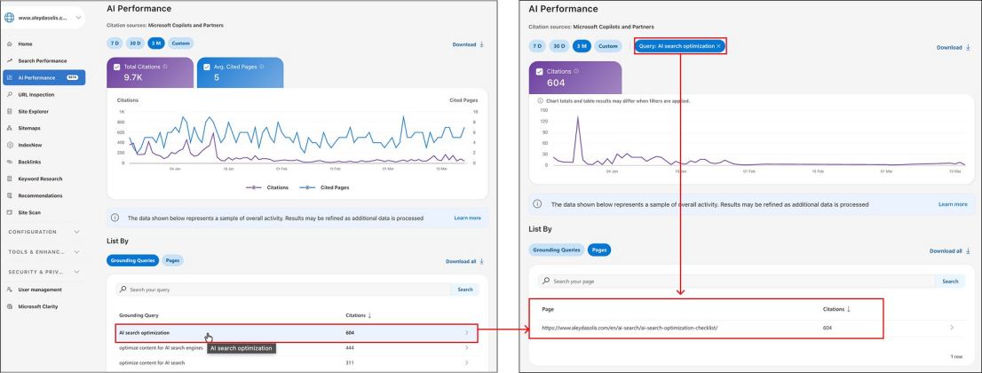
Task: Open the site selector dropdown
Action: click(x=44, y=18)
